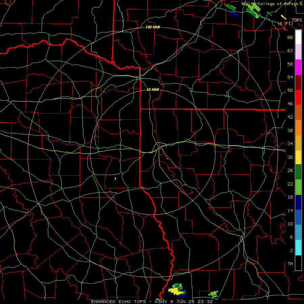Click the legend value 46
The width and height of the screenshot is (304, 304).
pos(290,104)
